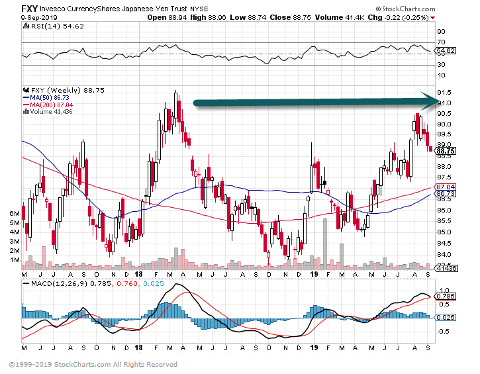Select the MACD(12,26,9) 0.785 label
This screenshot has height=374, width=480.
[72, 284]
